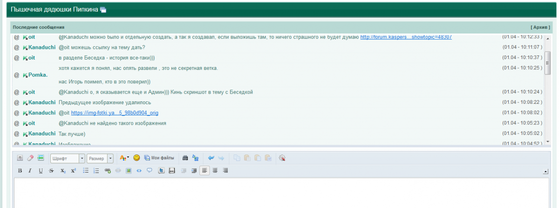The image size is (559, 208).
Task: Align text to the left
Action: tap(205, 171)
